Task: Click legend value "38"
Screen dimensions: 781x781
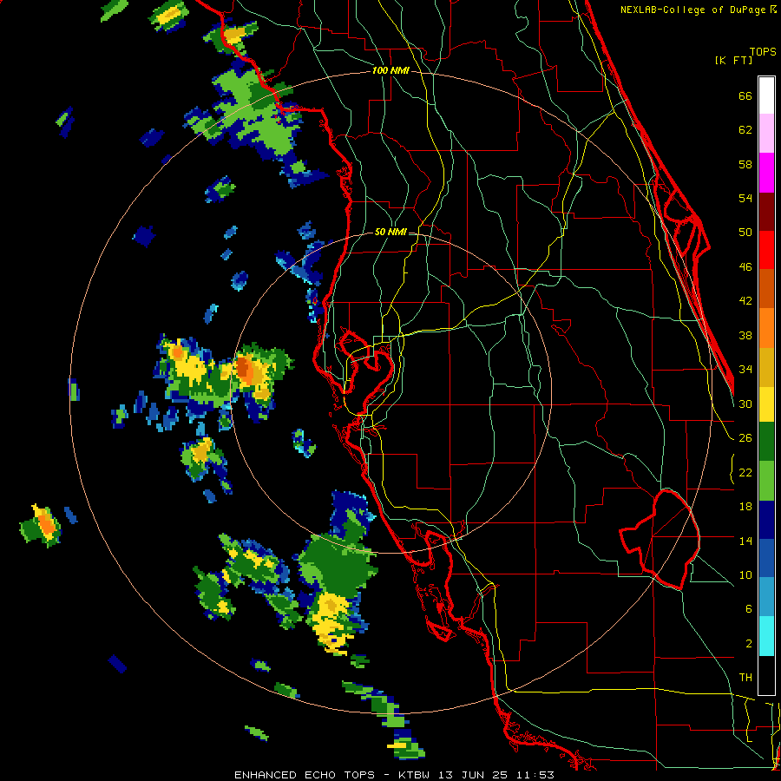Action: coord(745,335)
